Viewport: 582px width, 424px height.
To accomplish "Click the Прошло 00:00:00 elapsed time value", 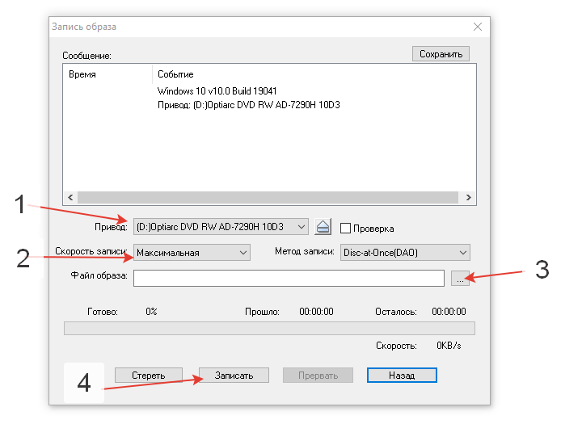I will pos(316,312).
